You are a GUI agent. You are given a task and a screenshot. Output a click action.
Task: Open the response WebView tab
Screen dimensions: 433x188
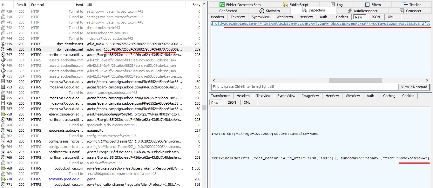[x=353, y=96]
